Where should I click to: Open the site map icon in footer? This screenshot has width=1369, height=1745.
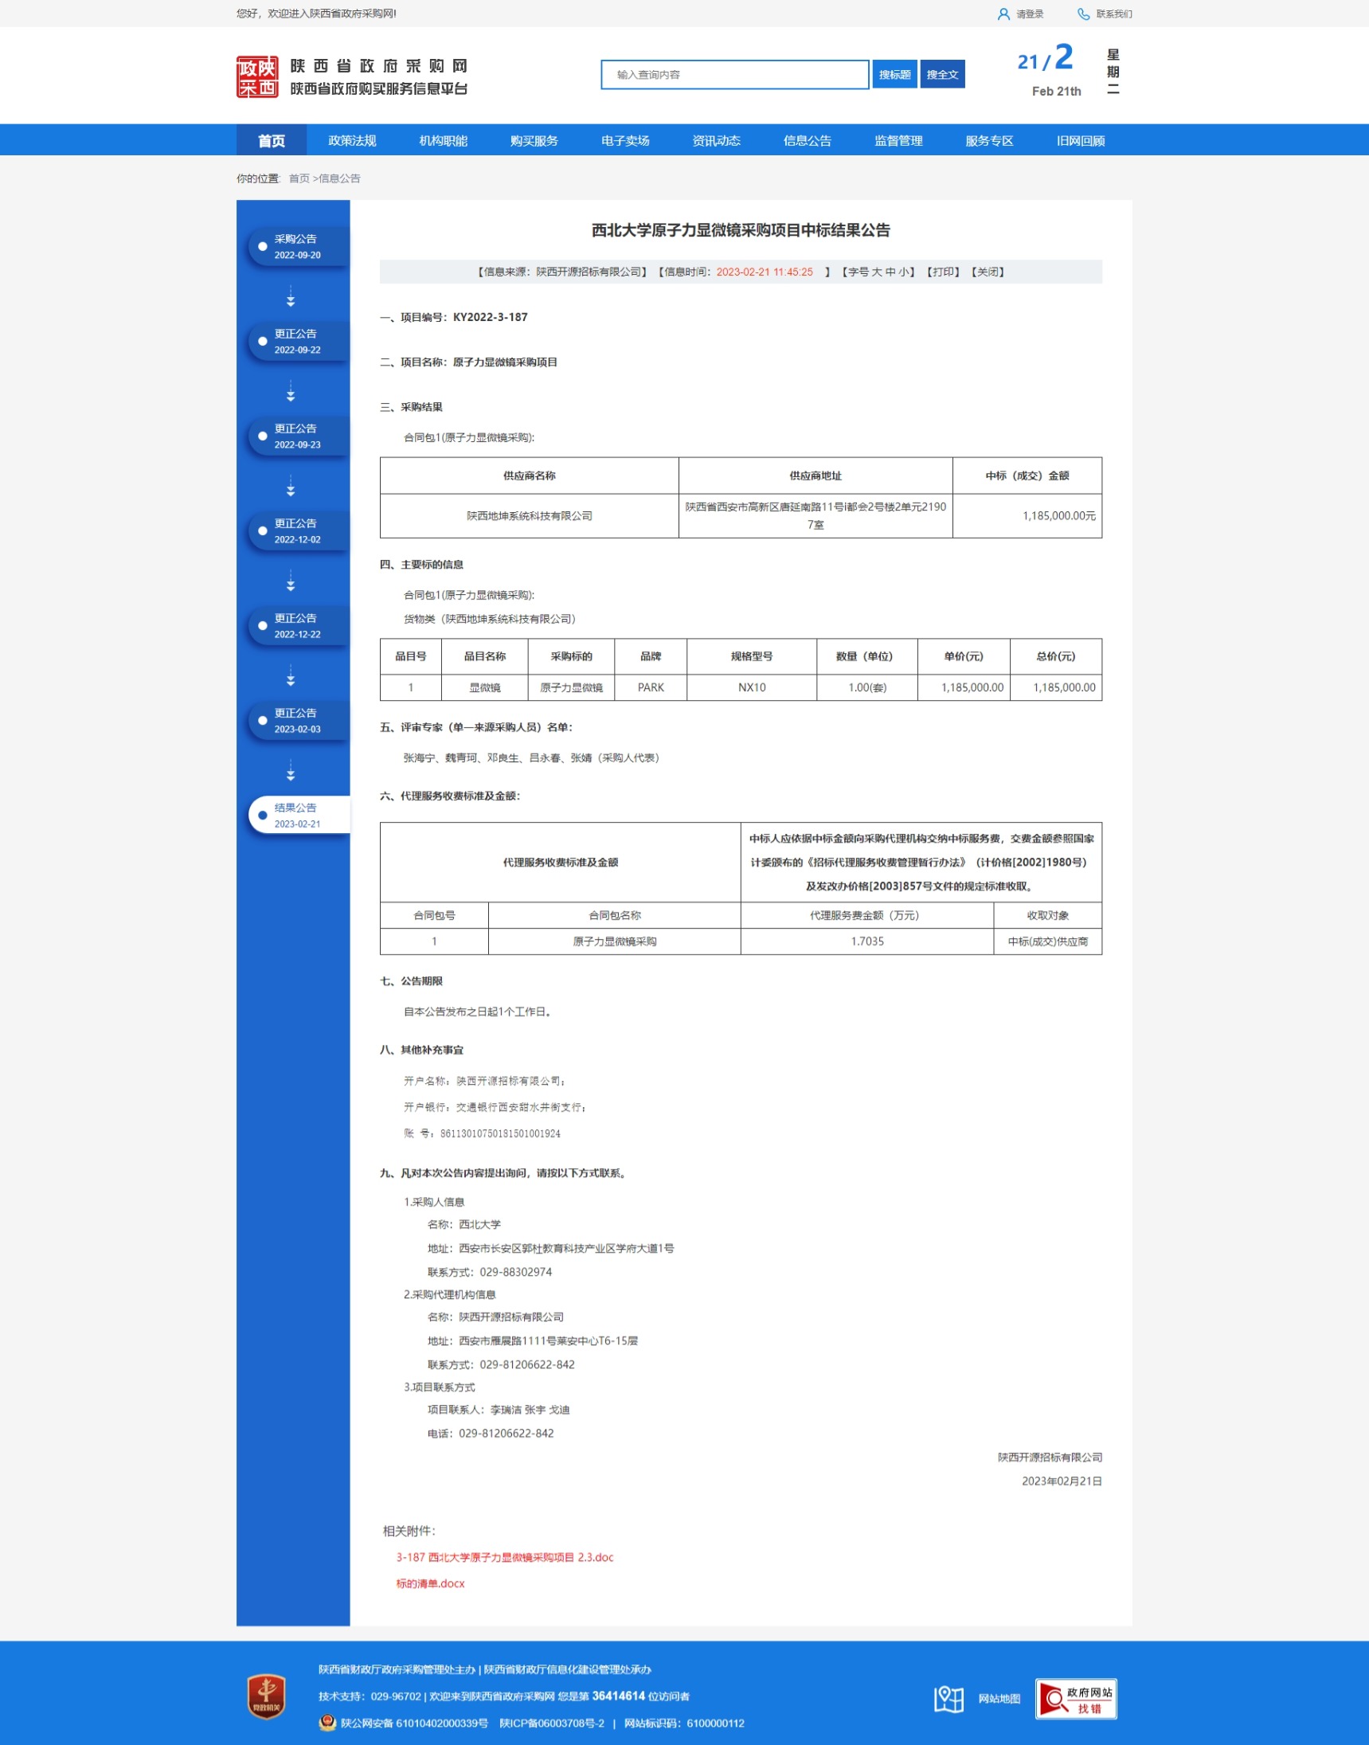[949, 1699]
